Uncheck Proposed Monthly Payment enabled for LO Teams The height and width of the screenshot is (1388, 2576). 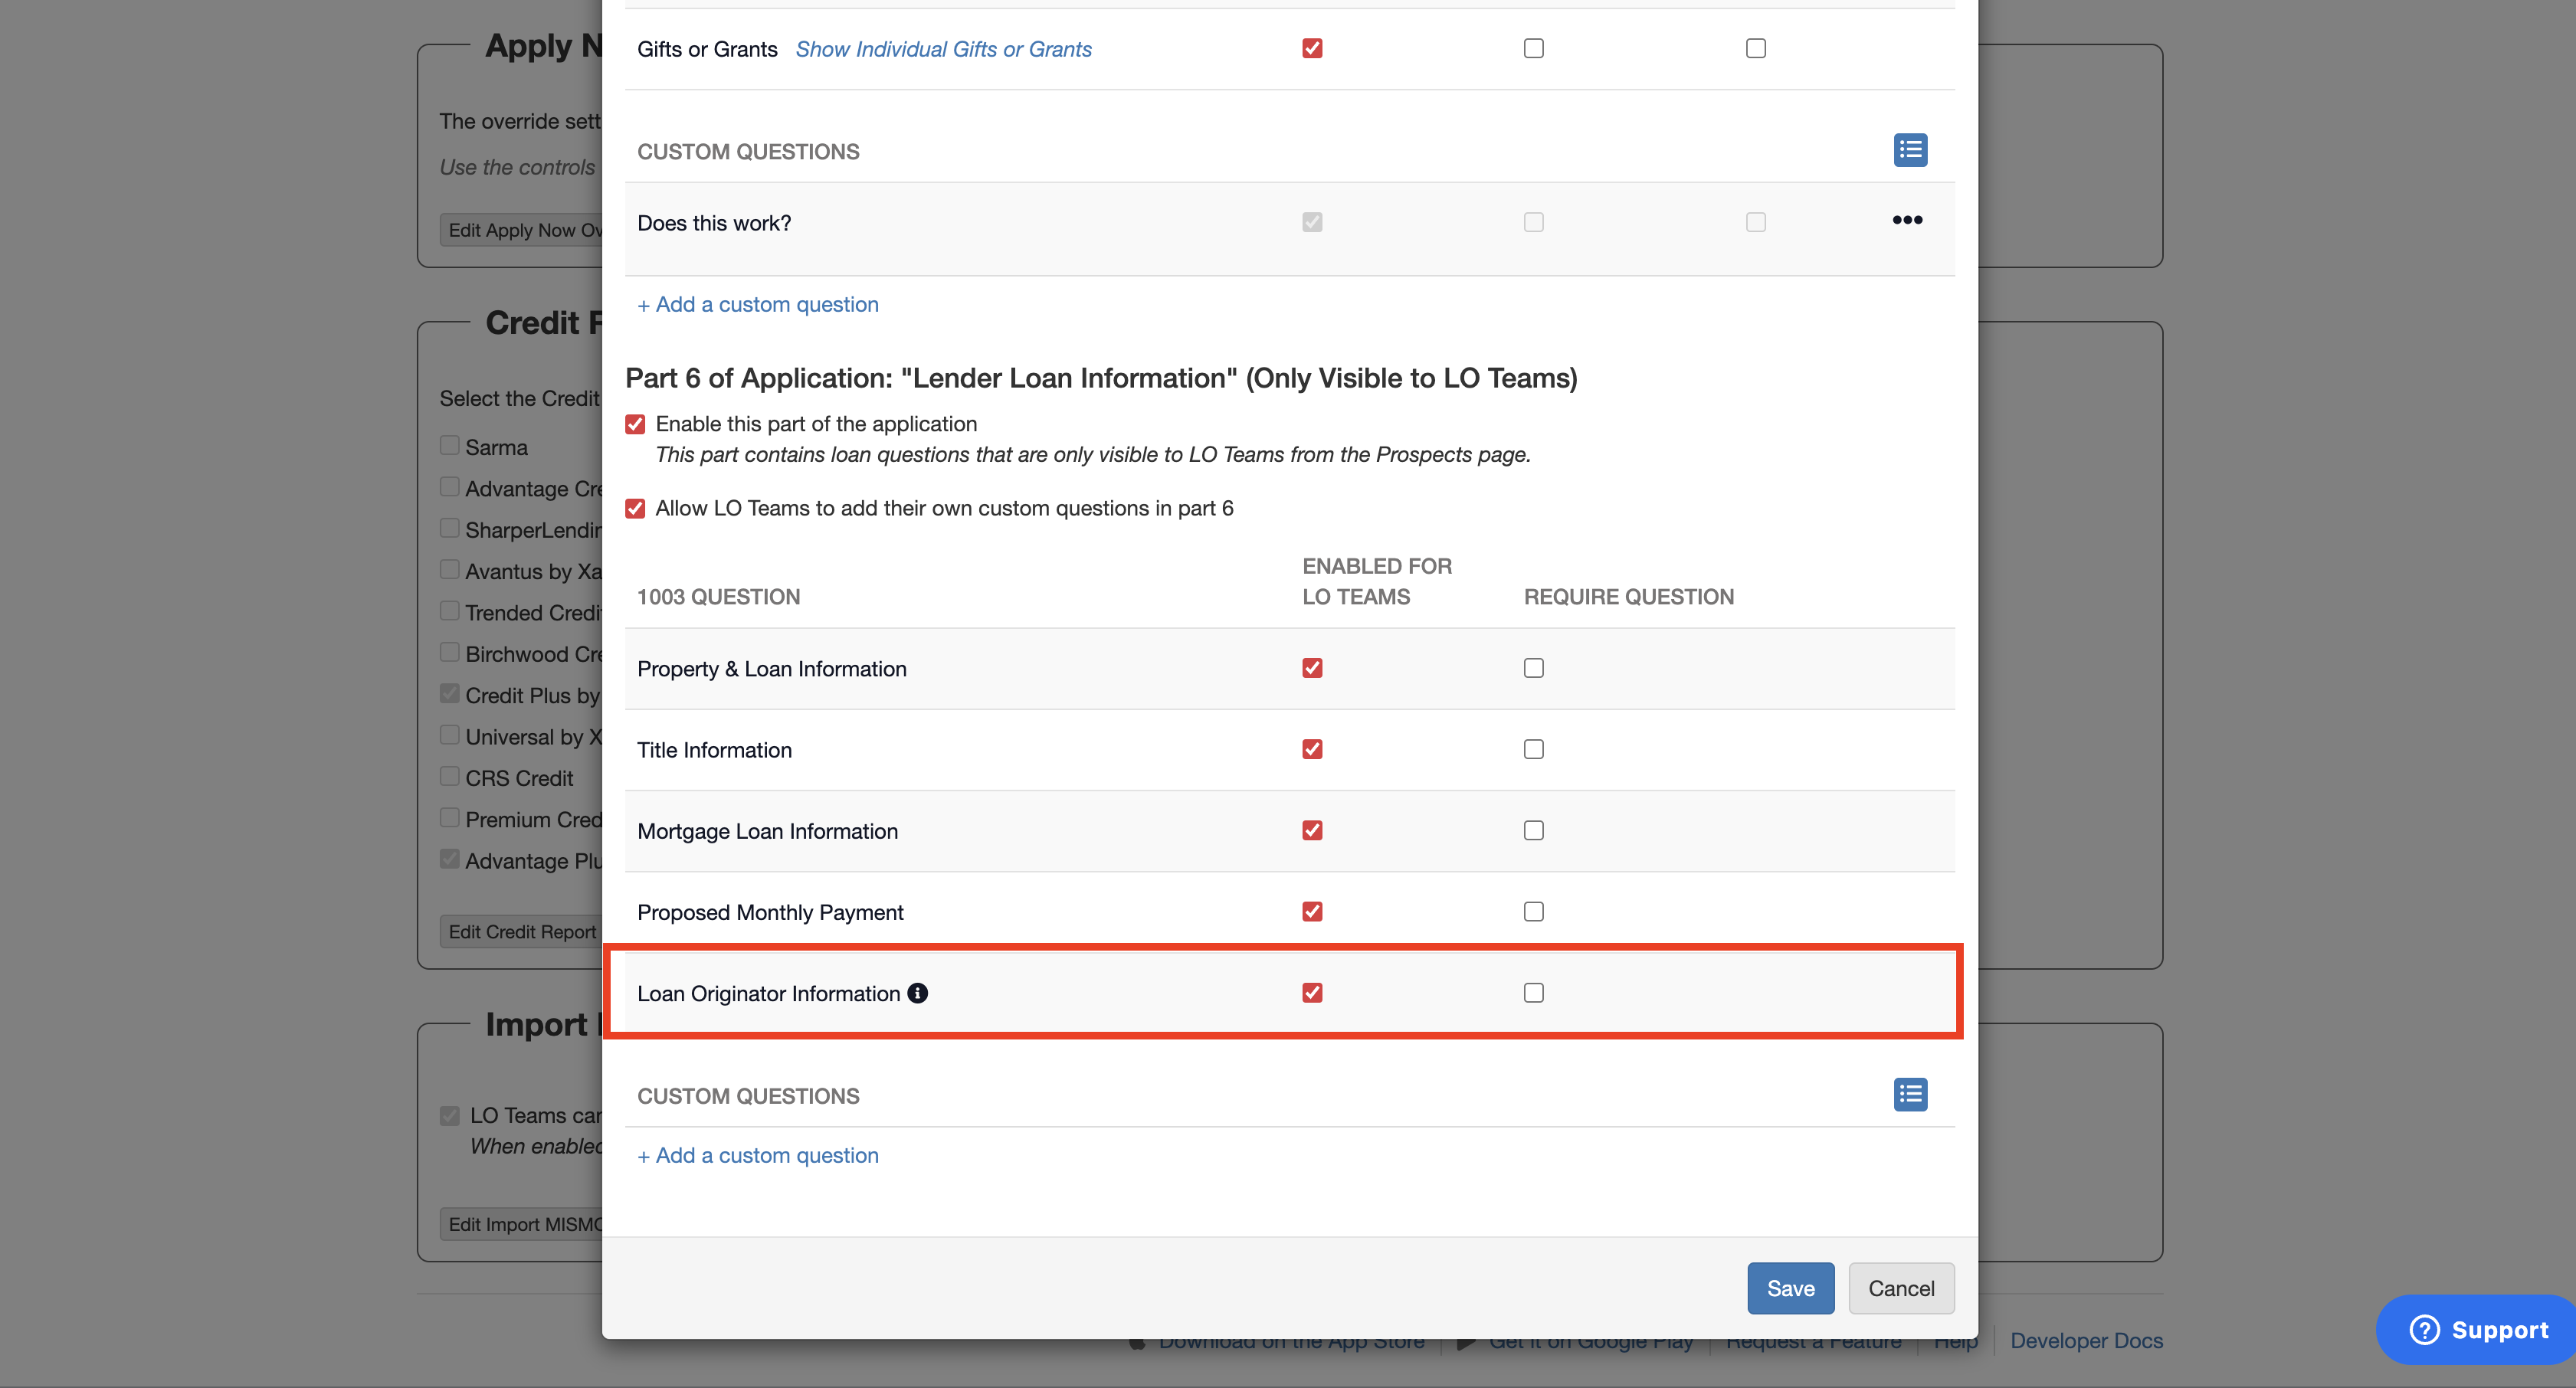point(1312,911)
